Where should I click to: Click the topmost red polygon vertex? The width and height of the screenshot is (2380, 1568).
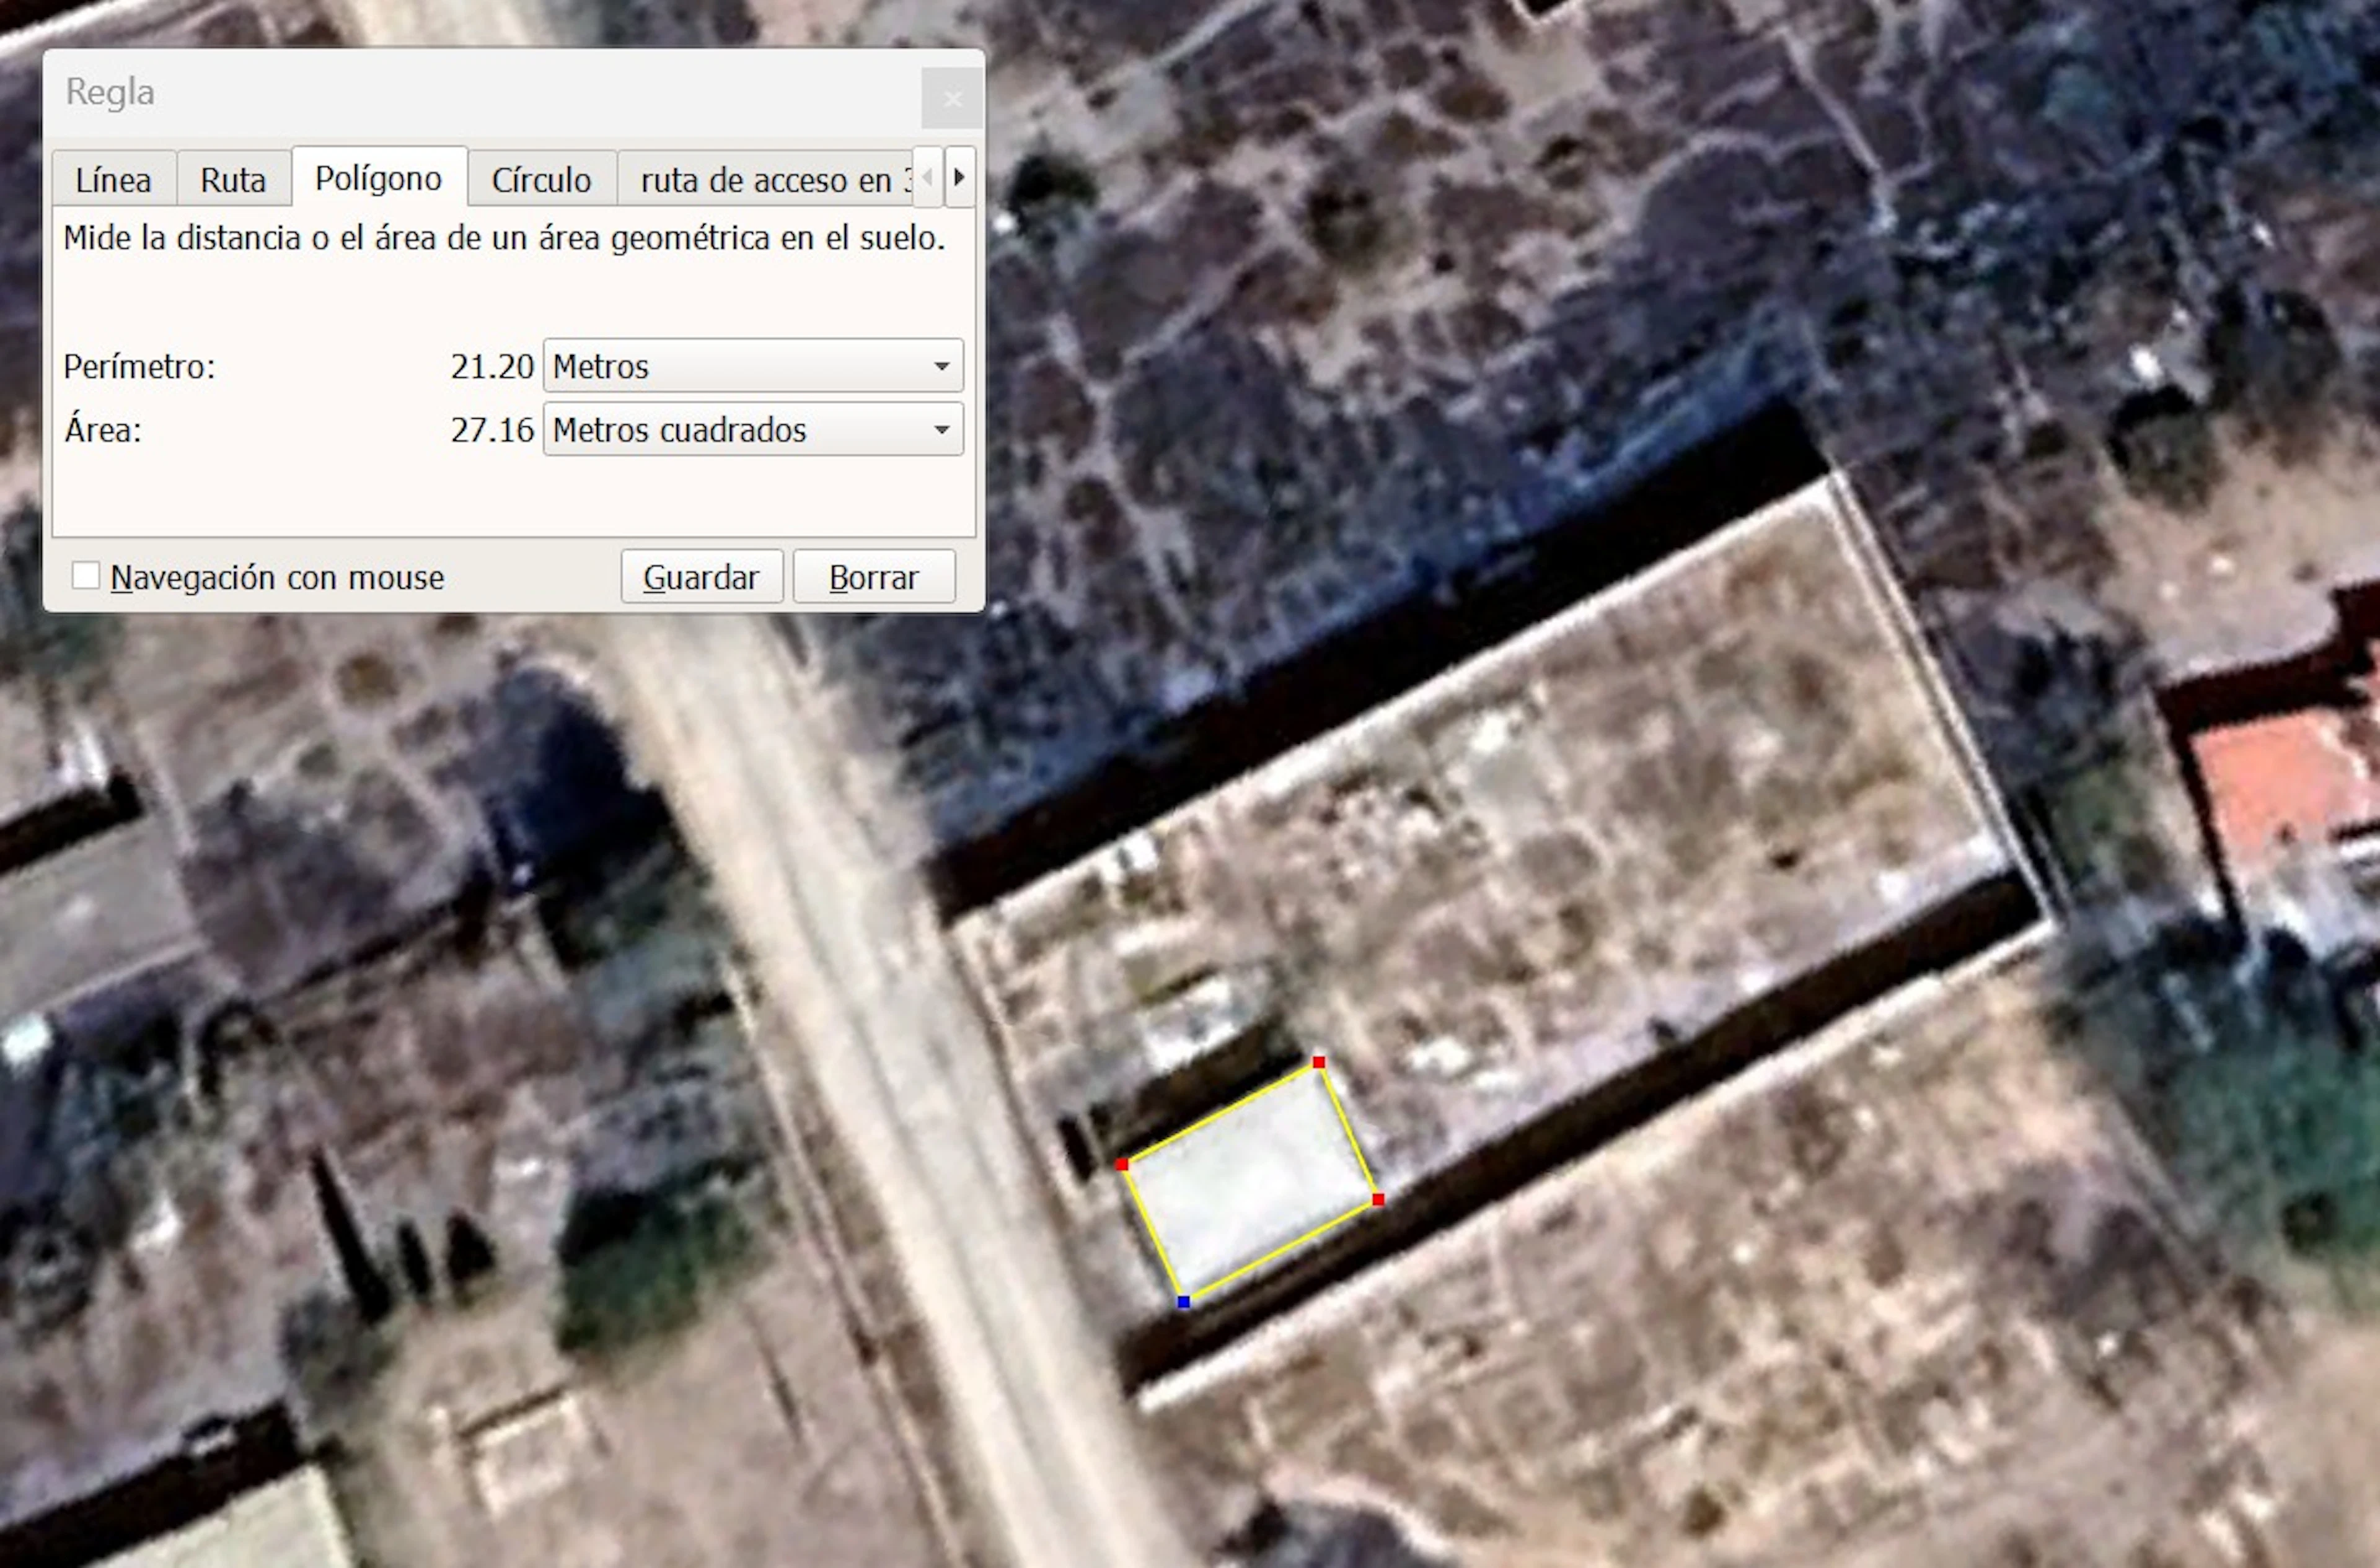click(1318, 1062)
